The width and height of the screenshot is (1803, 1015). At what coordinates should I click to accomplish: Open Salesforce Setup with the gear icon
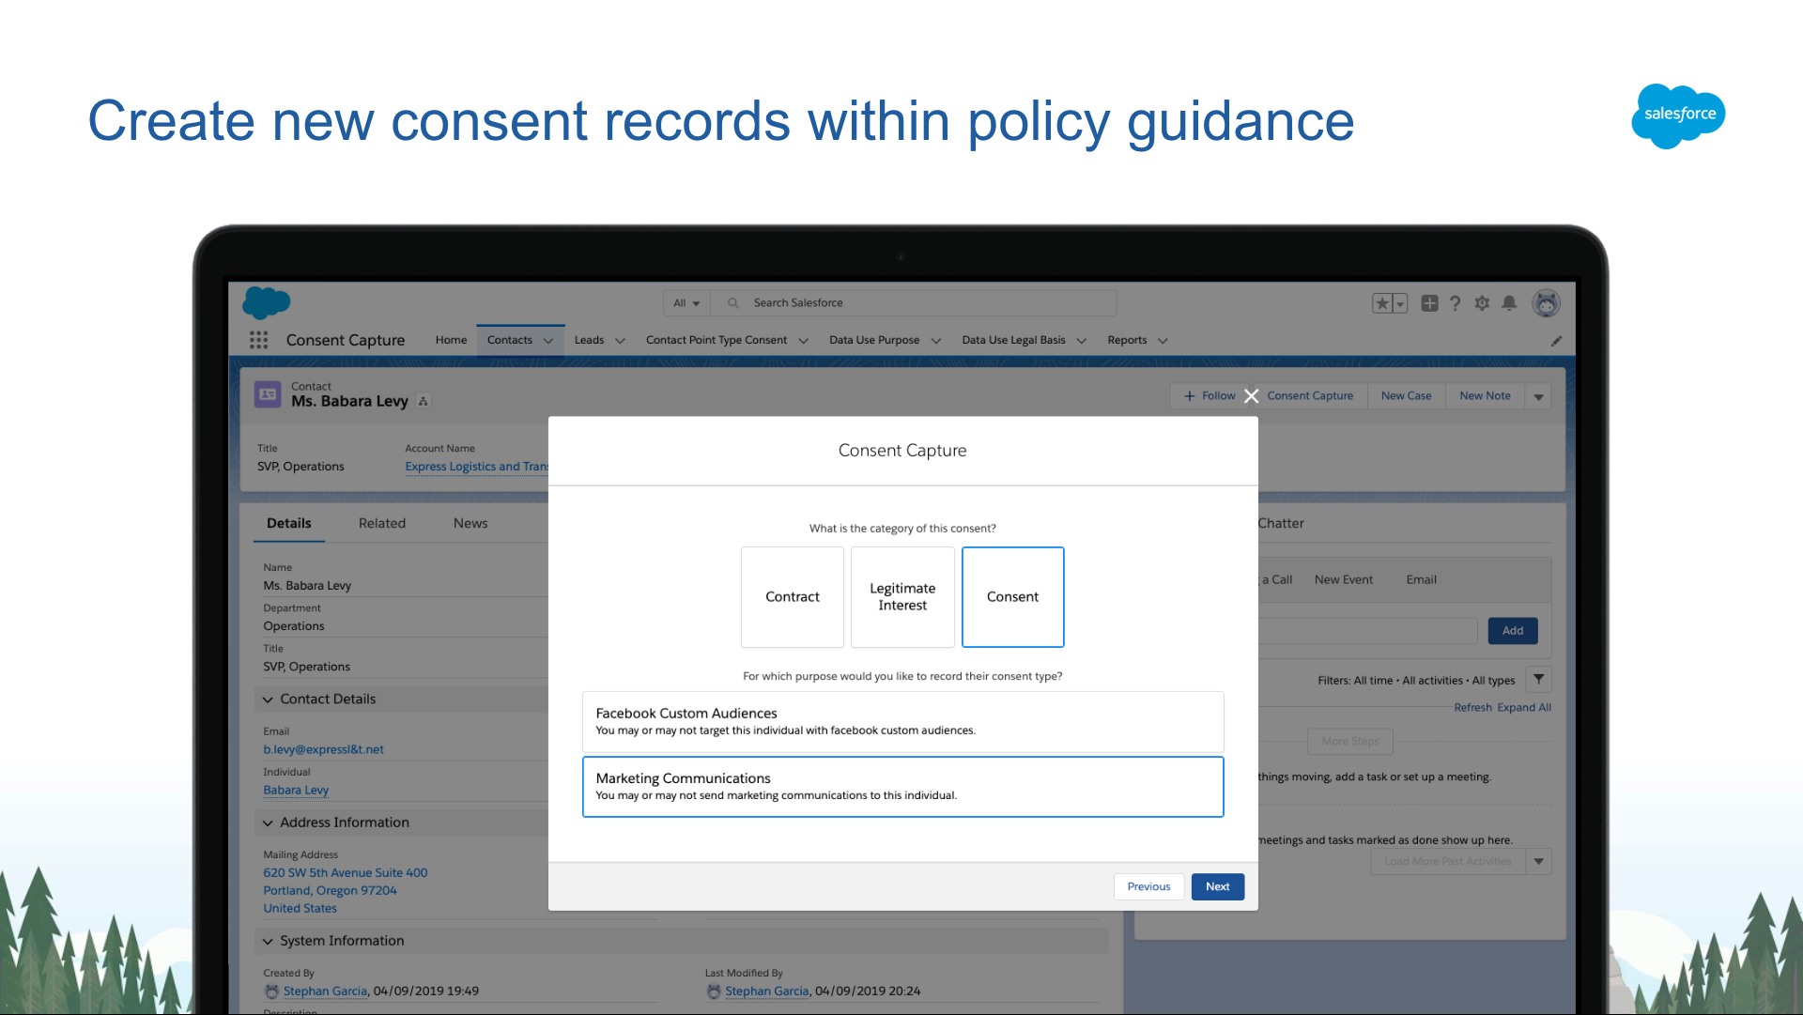click(1482, 302)
